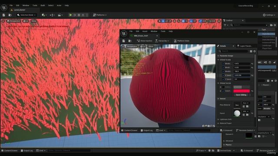Open Platform Stats in material editor
Image resolution: width=278 pixels, height=156 pixels.
(182, 41)
